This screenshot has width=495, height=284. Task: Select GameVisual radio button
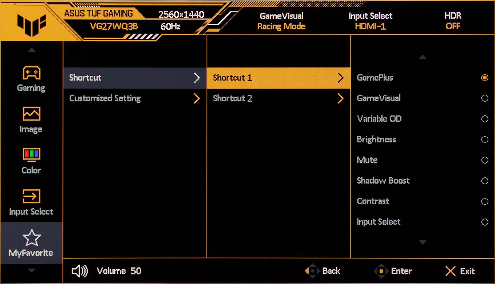(x=485, y=98)
